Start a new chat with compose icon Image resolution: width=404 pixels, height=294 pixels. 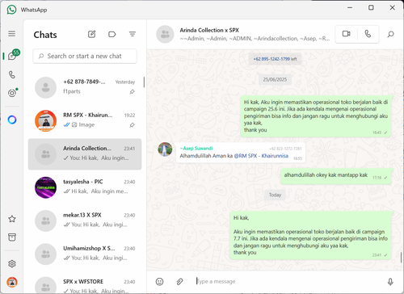pyautogui.click(x=91, y=34)
